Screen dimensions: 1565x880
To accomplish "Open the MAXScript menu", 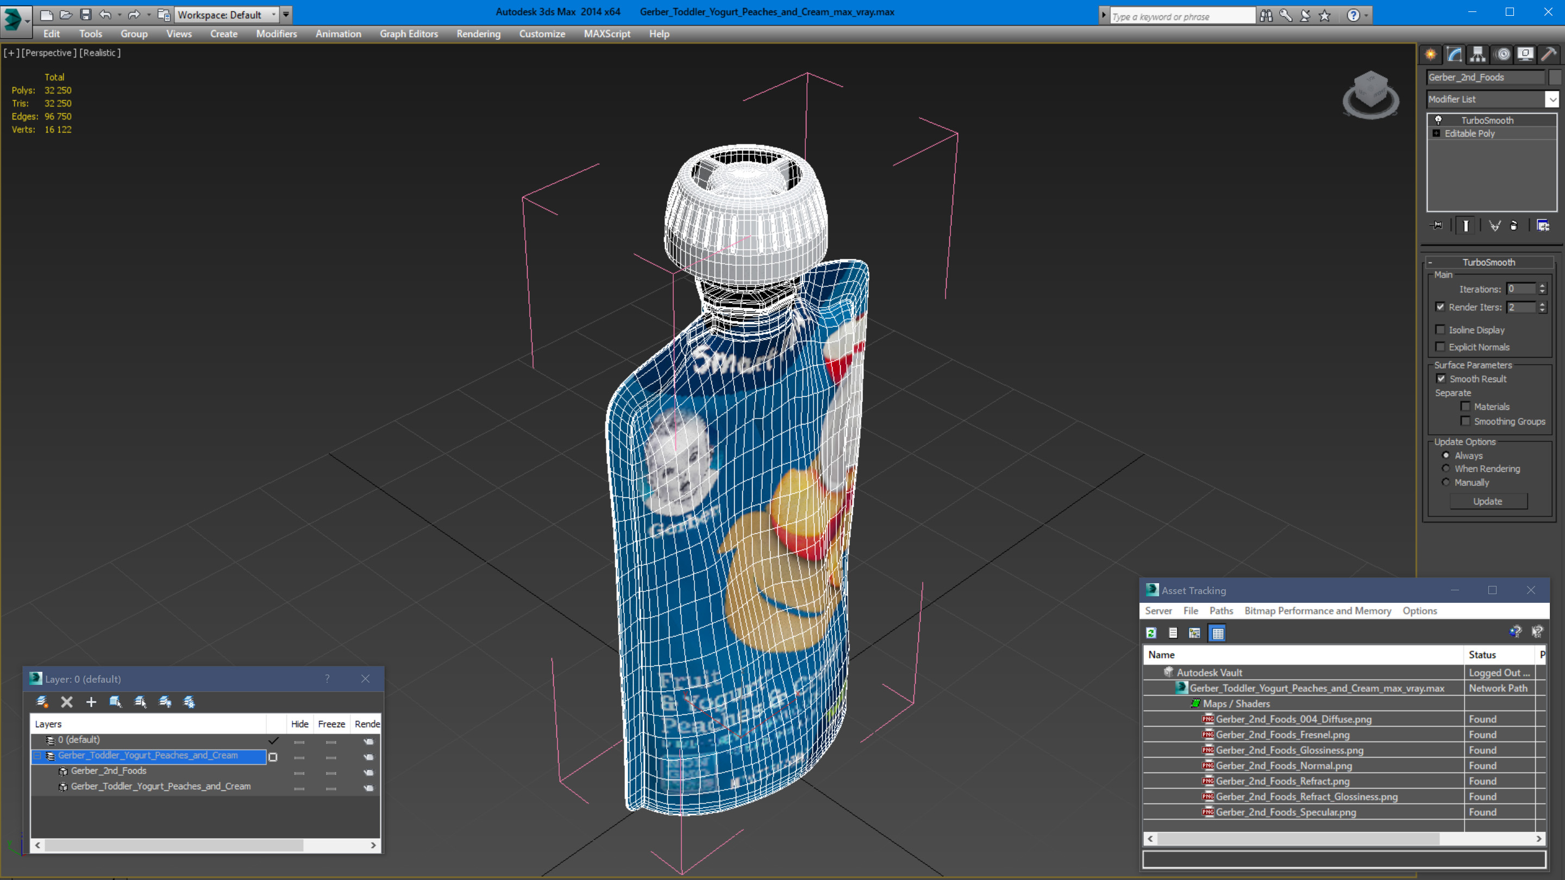I will pyautogui.click(x=606, y=34).
